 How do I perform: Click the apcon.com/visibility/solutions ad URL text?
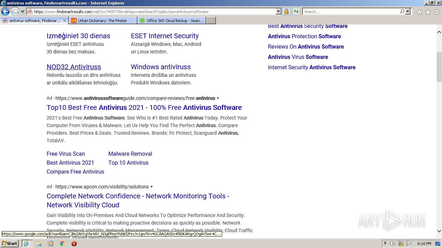(x=102, y=187)
